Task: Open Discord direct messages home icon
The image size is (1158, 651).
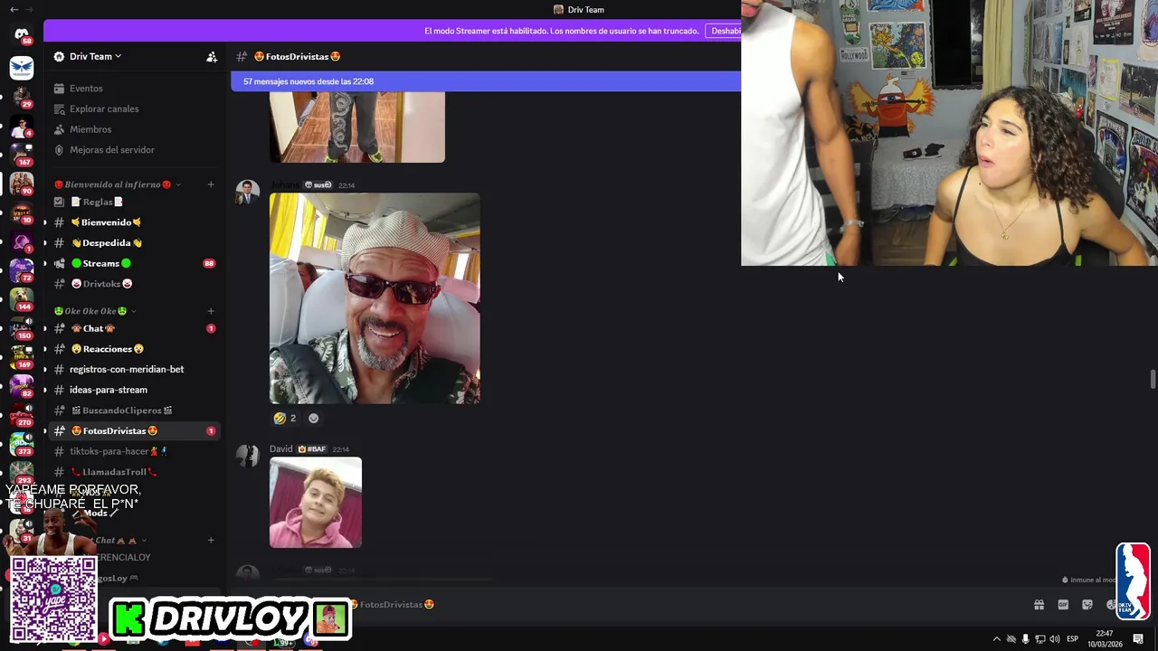Action: click(22, 34)
